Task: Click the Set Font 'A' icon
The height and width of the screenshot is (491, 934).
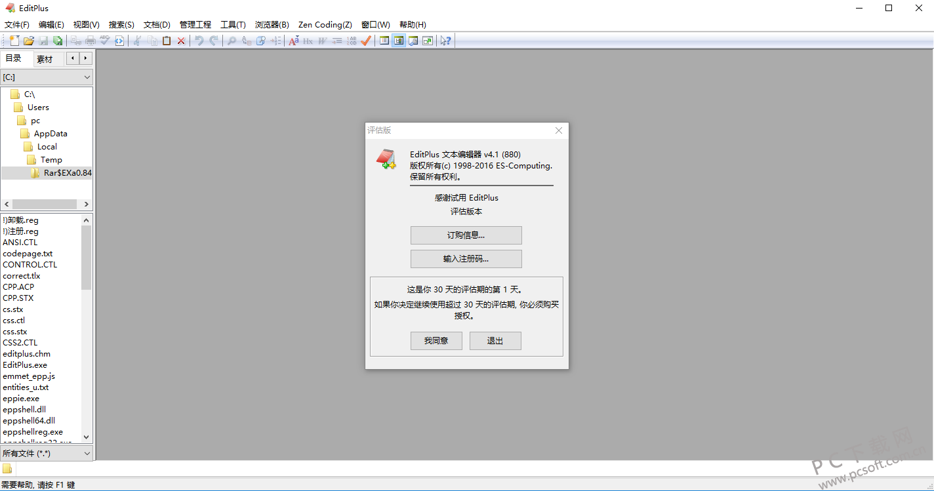Action: [x=293, y=41]
